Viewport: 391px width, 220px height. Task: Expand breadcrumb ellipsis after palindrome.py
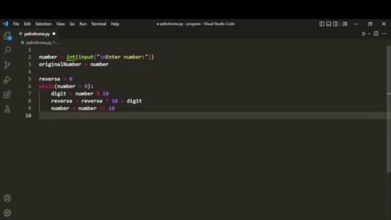coord(58,43)
